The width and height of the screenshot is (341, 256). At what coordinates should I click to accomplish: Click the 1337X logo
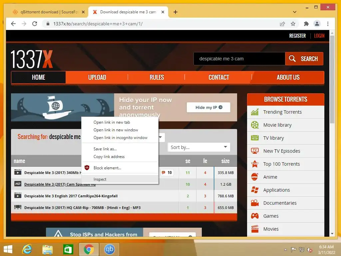[x=32, y=59]
